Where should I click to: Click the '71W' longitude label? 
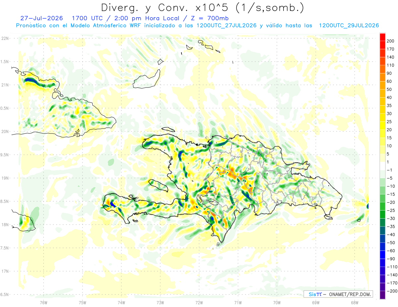(237, 302)
